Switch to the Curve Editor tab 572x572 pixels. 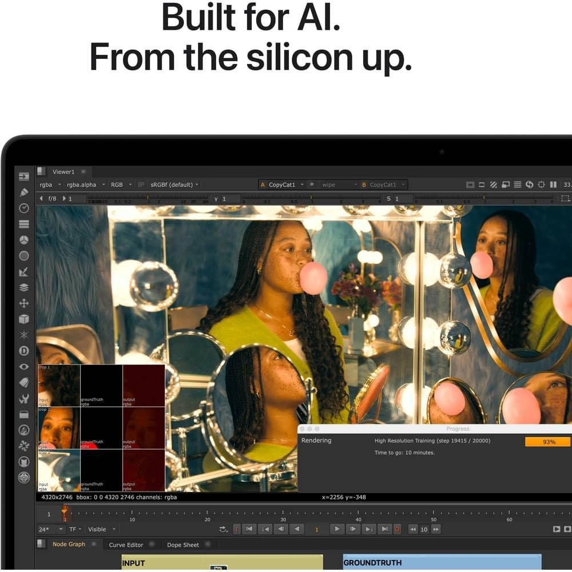click(126, 545)
